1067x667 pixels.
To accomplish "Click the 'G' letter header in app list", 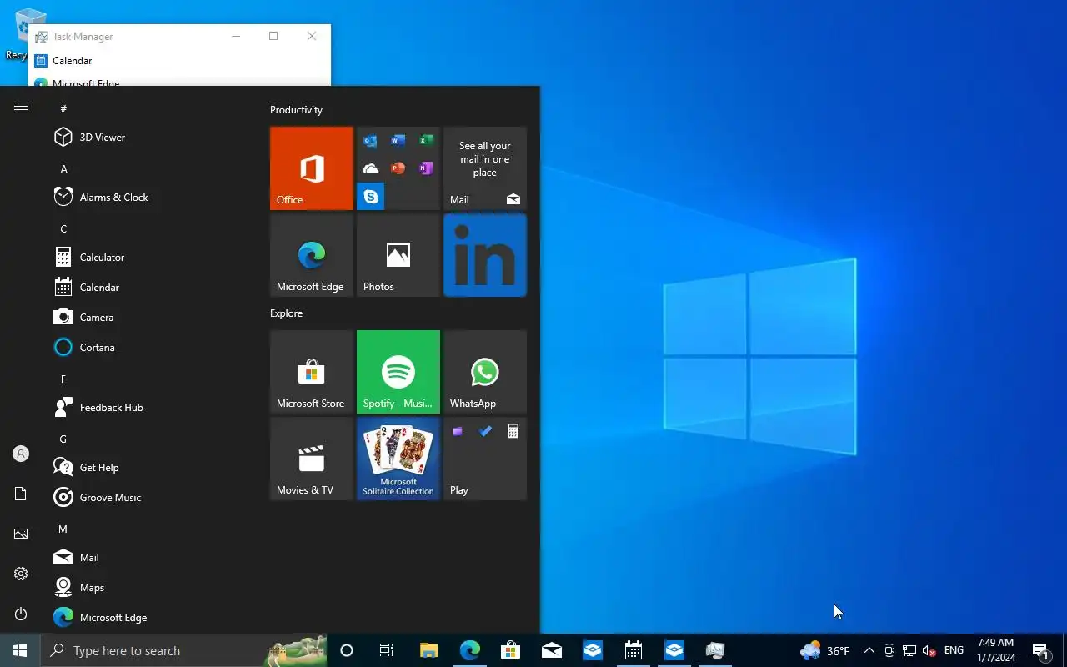I will point(63,439).
